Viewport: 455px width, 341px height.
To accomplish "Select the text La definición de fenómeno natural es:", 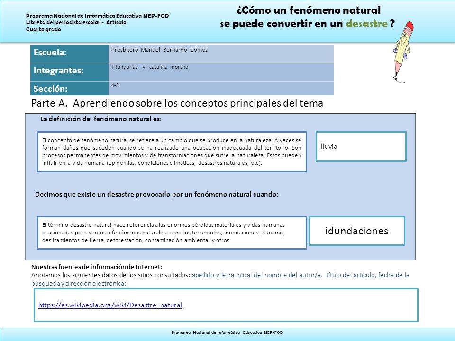I will [100, 119].
